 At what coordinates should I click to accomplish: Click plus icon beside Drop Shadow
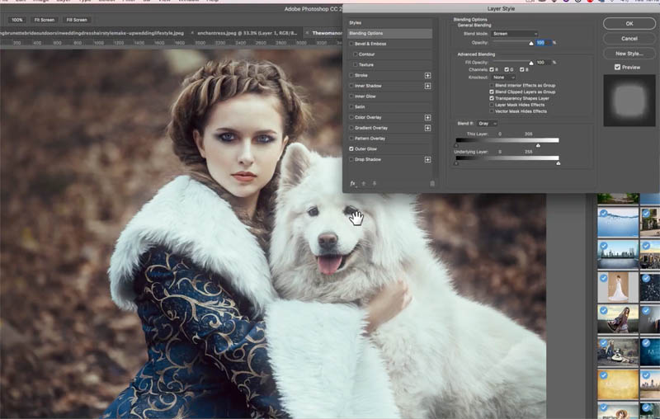tap(427, 159)
